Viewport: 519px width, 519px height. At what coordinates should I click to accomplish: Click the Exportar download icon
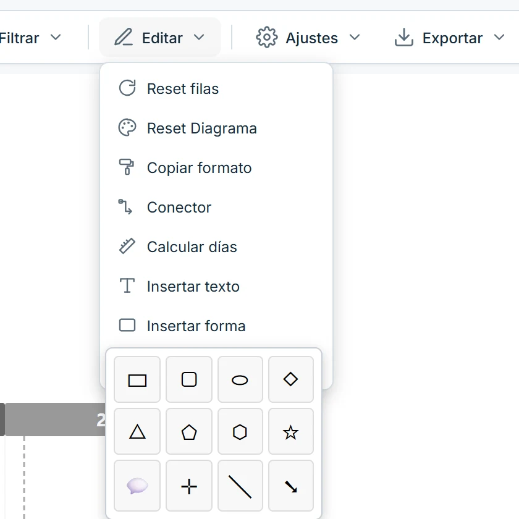tap(404, 37)
